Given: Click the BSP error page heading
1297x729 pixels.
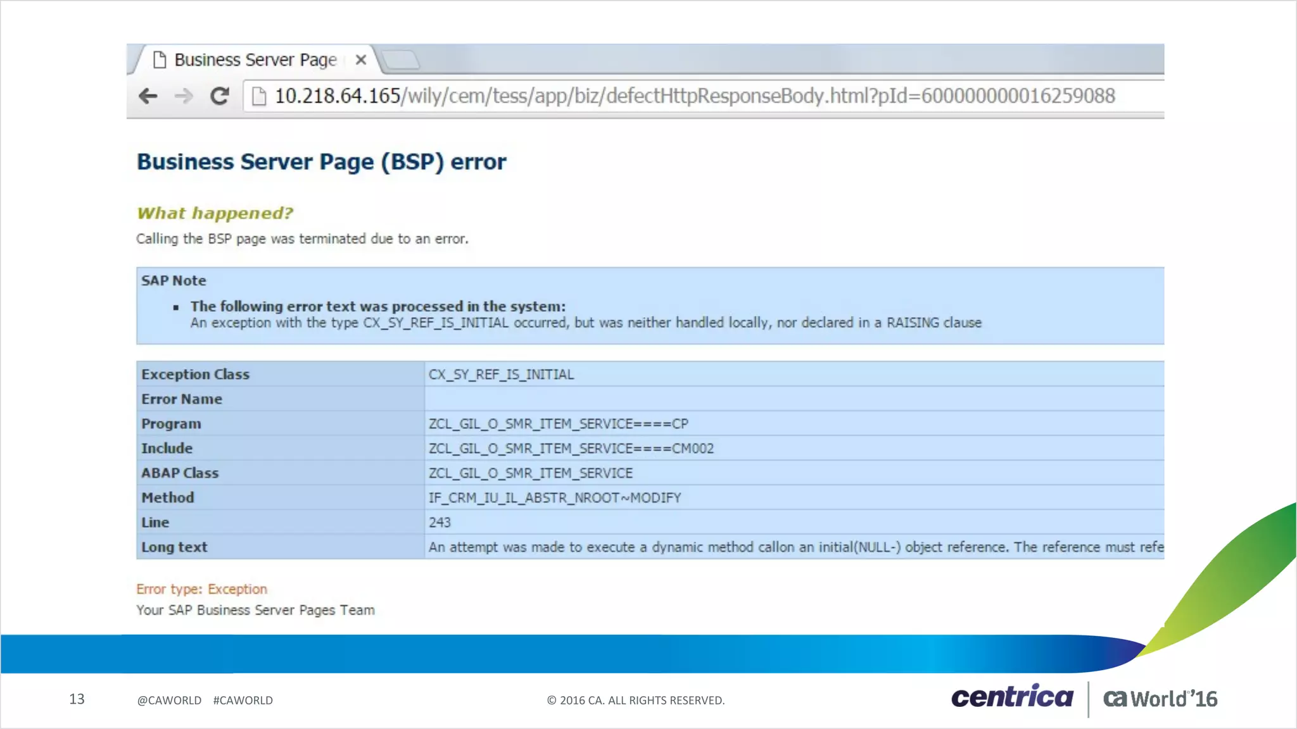Looking at the screenshot, I should [321, 162].
